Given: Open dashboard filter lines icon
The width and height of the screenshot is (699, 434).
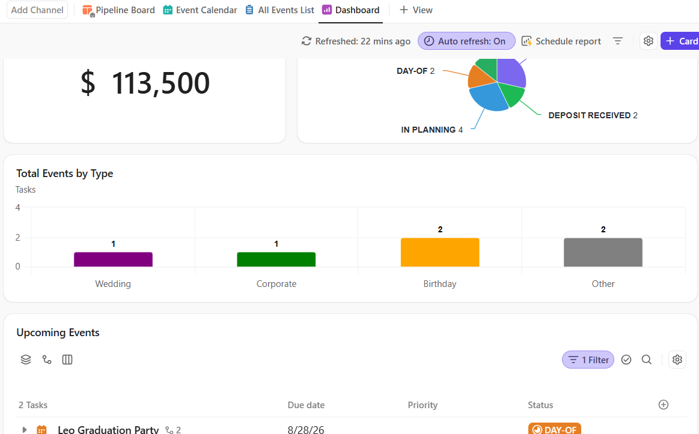Looking at the screenshot, I should pos(617,41).
